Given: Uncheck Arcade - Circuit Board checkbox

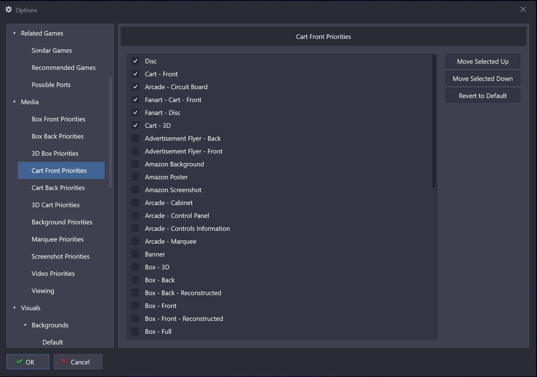Looking at the screenshot, I should click(135, 87).
